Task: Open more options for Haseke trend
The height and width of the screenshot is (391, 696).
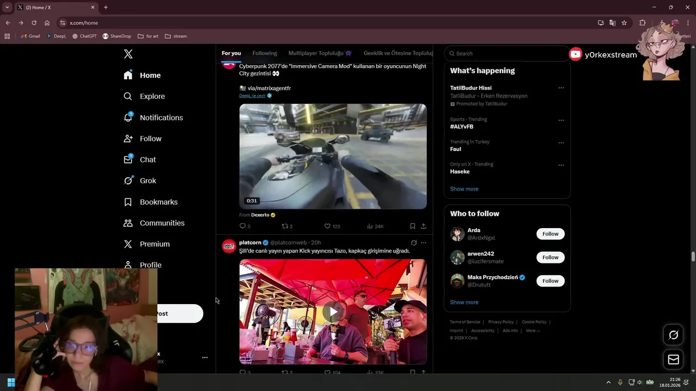Action: pos(561,165)
